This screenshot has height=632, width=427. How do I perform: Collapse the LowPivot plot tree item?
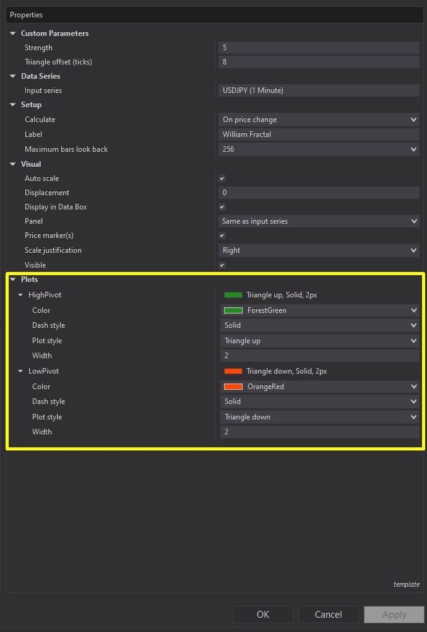20,371
